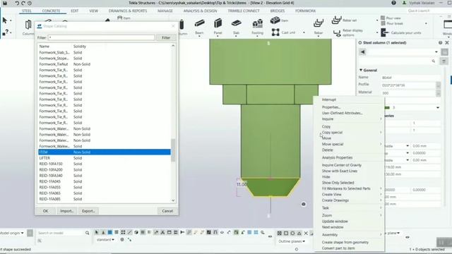Click the property pane back arrow button
The height and width of the screenshot is (254, 452).
(x=362, y=52)
